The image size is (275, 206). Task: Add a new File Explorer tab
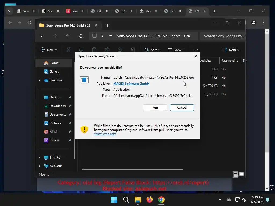[107, 25]
